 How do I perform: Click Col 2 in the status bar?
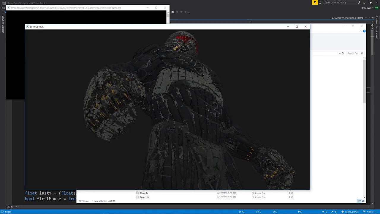point(259,212)
